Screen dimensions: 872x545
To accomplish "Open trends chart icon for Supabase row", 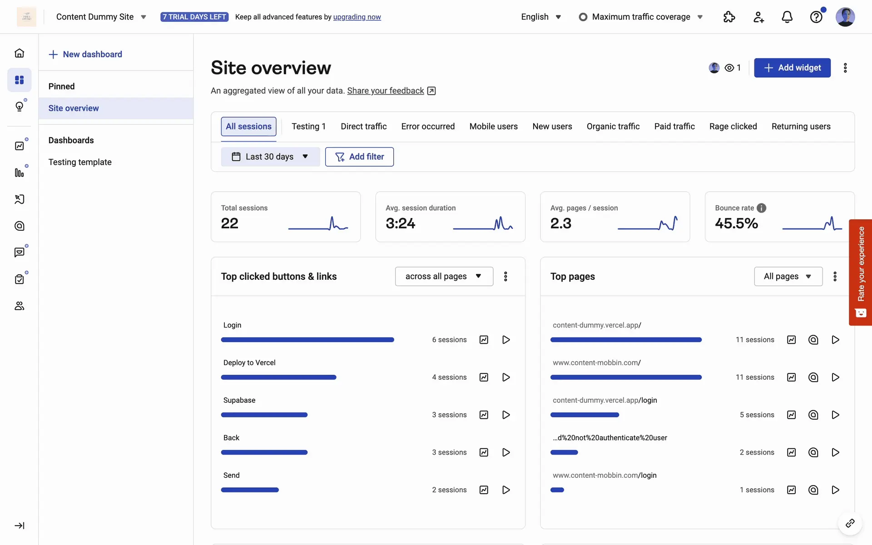I will (x=484, y=415).
